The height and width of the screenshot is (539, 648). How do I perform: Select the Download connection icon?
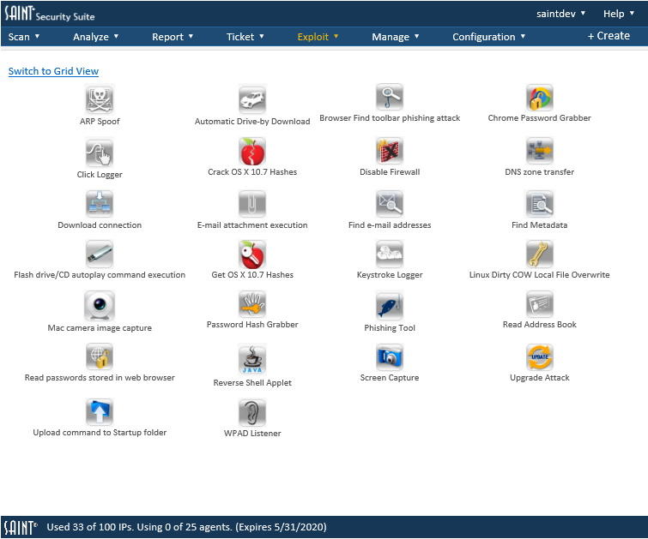tap(100, 204)
